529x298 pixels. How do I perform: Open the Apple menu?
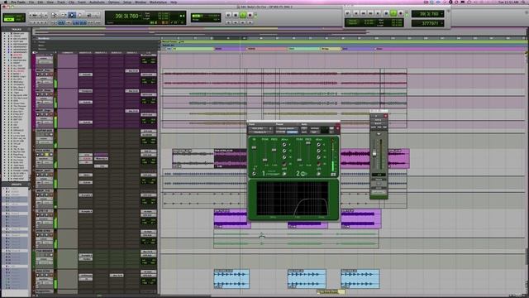5,2
